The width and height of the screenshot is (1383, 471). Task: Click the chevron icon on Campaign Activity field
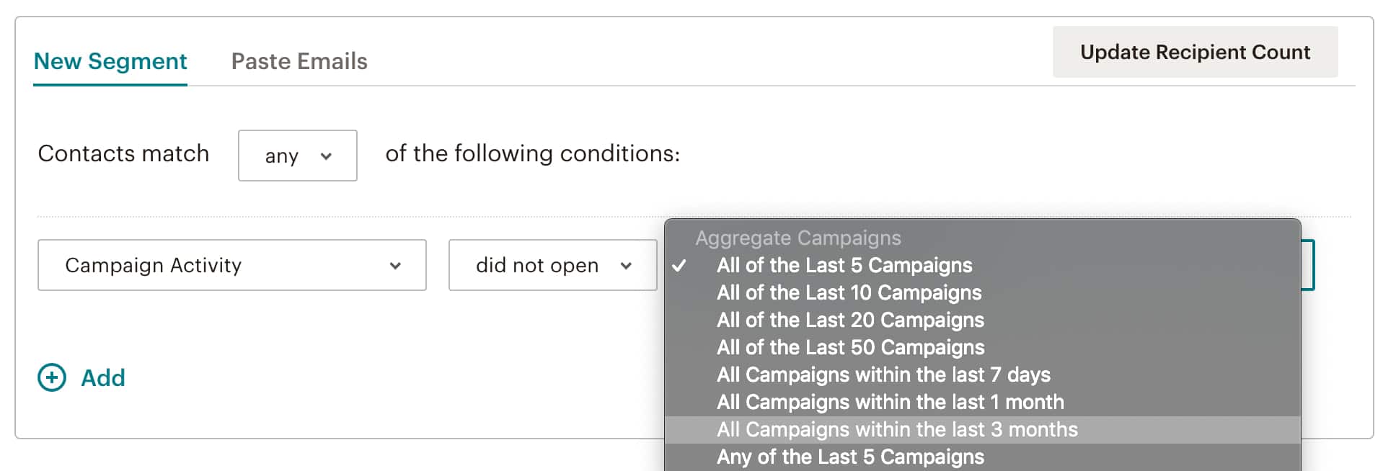395,266
